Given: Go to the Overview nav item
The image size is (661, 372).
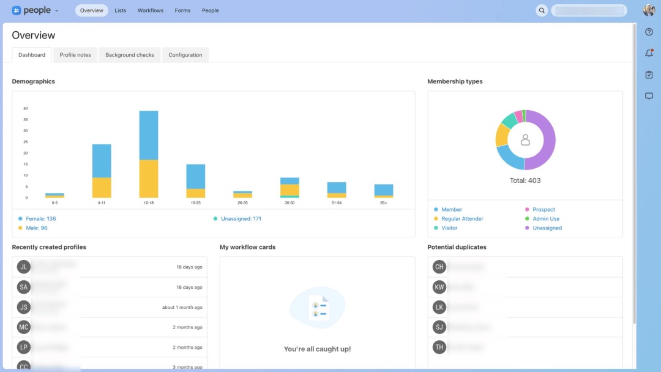Looking at the screenshot, I should 91,10.
